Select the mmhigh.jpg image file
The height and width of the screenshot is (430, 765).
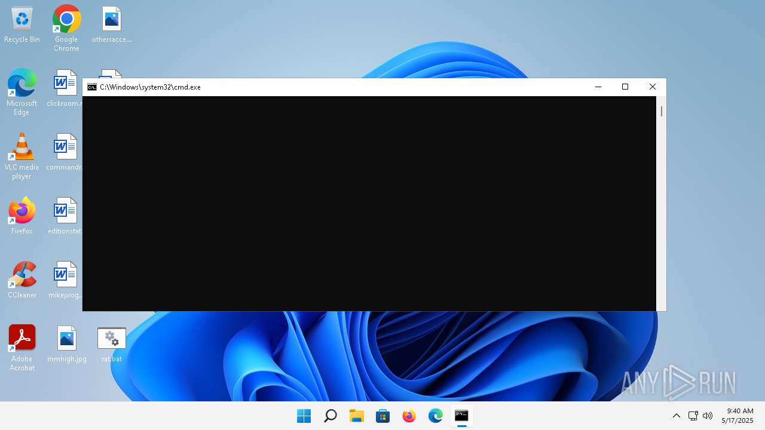point(67,344)
